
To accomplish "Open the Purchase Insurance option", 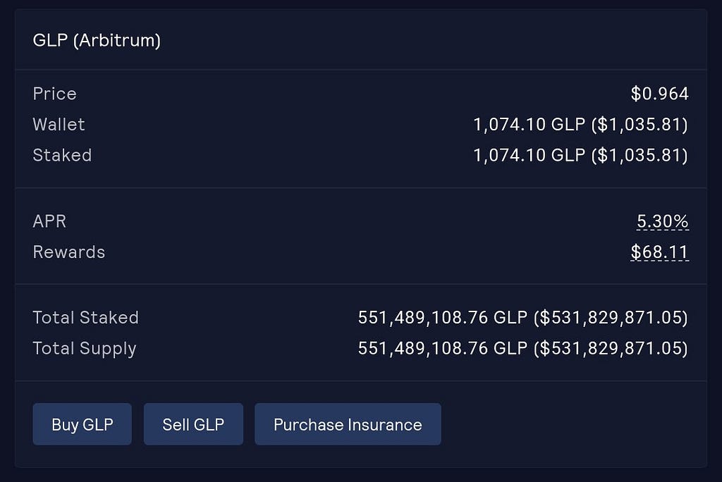I will [348, 424].
